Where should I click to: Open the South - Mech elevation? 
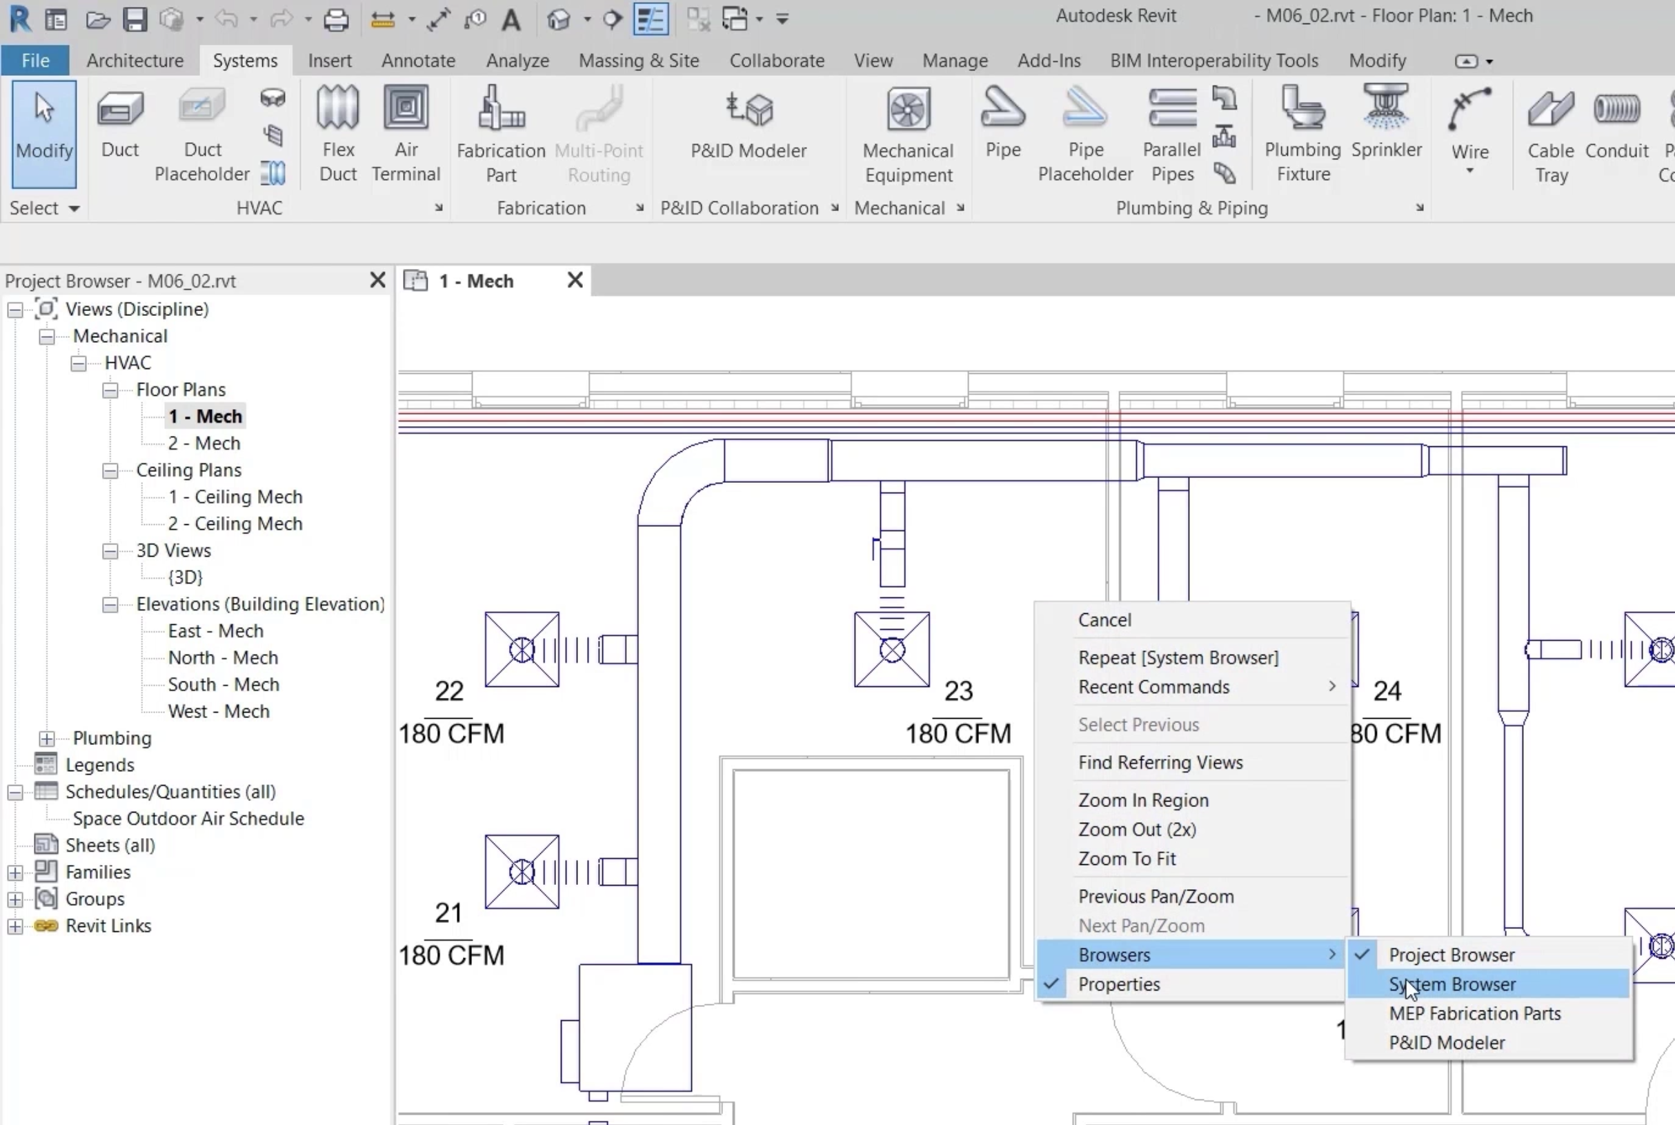[x=224, y=684]
